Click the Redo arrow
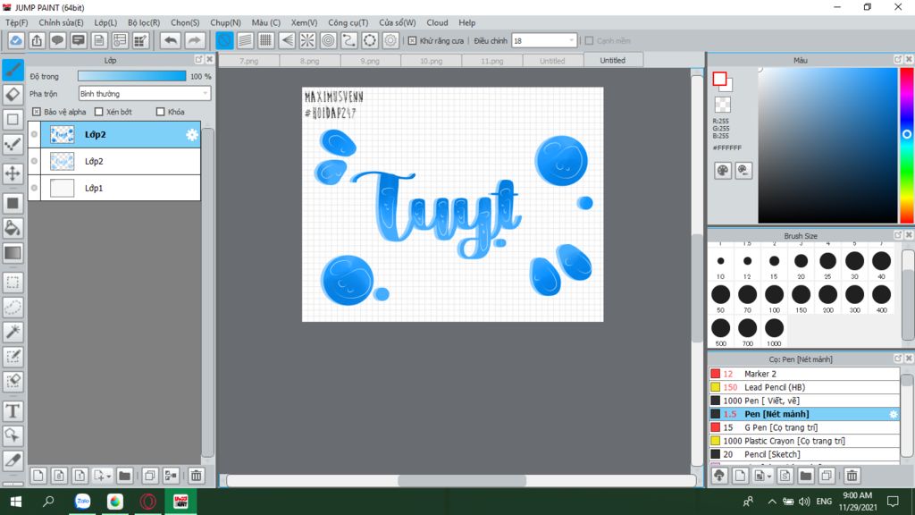Image resolution: width=915 pixels, height=515 pixels. click(x=194, y=40)
